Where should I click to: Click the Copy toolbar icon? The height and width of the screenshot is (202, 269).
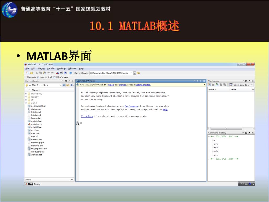(41, 73)
